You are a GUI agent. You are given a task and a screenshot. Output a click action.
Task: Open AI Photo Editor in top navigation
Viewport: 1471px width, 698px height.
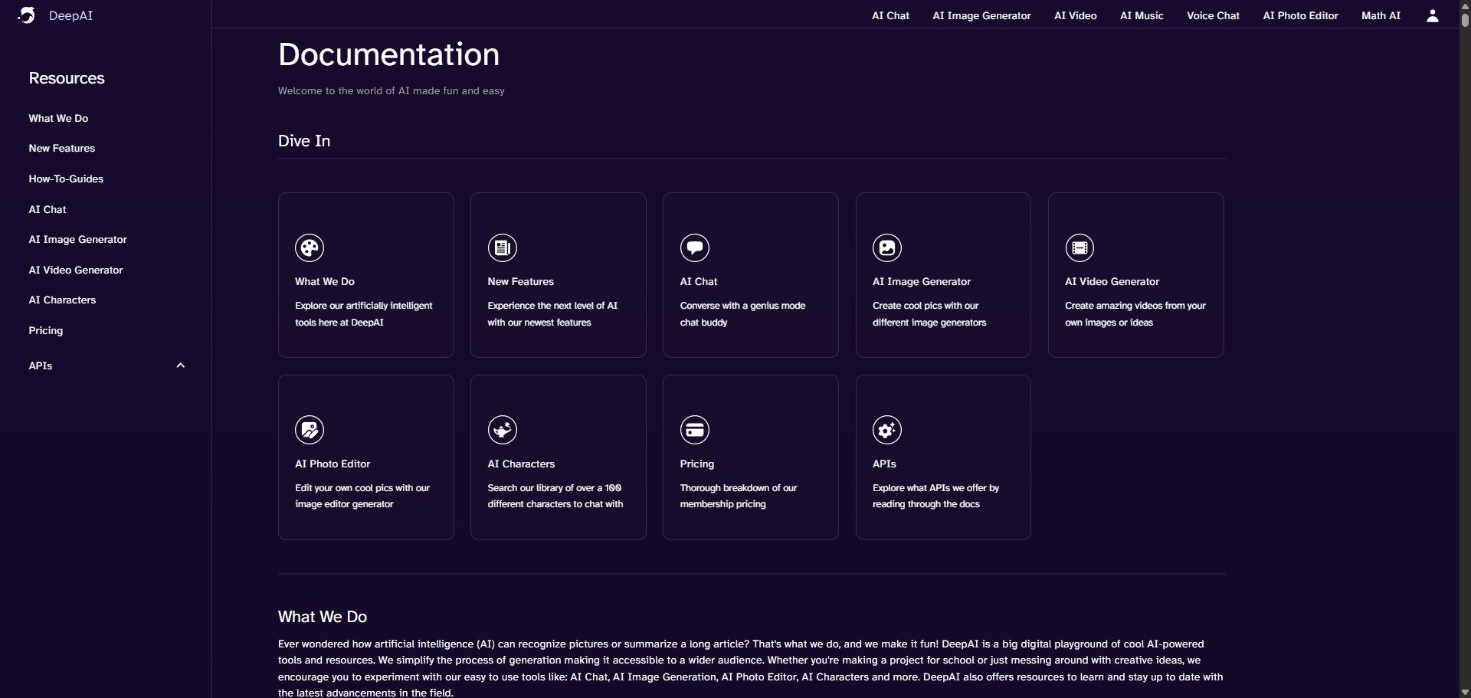tap(1300, 15)
